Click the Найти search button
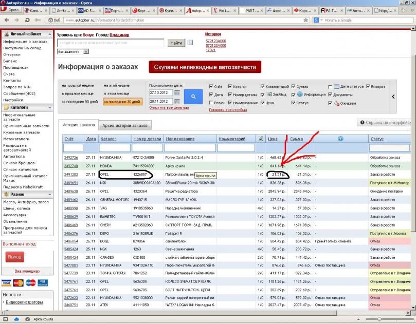The height and width of the screenshot is (324, 416). click(176, 43)
